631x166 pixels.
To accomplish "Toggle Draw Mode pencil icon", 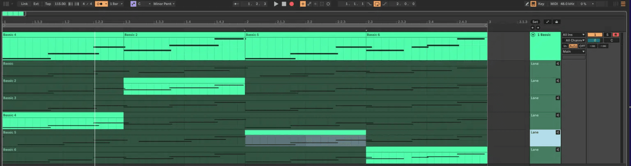I will click(527, 4).
